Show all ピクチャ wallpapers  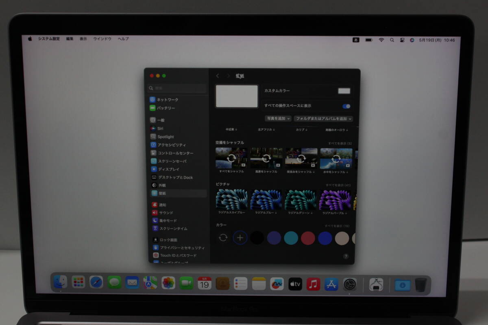(338, 185)
